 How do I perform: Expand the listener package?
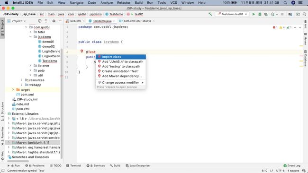[x=30, y=66]
